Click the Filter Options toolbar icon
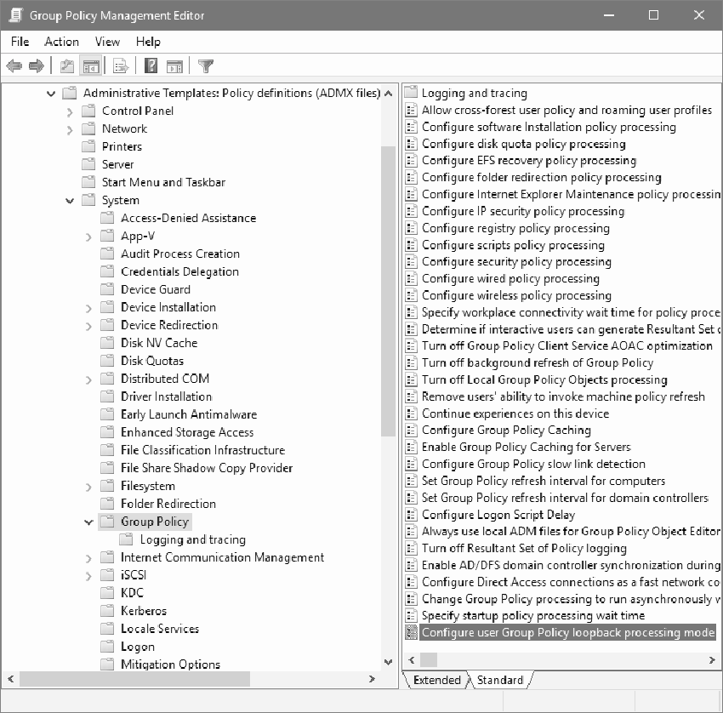The height and width of the screenshot is (713, 723). (205, 66)
